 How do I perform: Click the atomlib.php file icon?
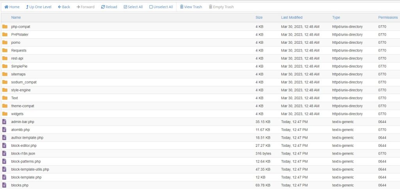[4, 130]
